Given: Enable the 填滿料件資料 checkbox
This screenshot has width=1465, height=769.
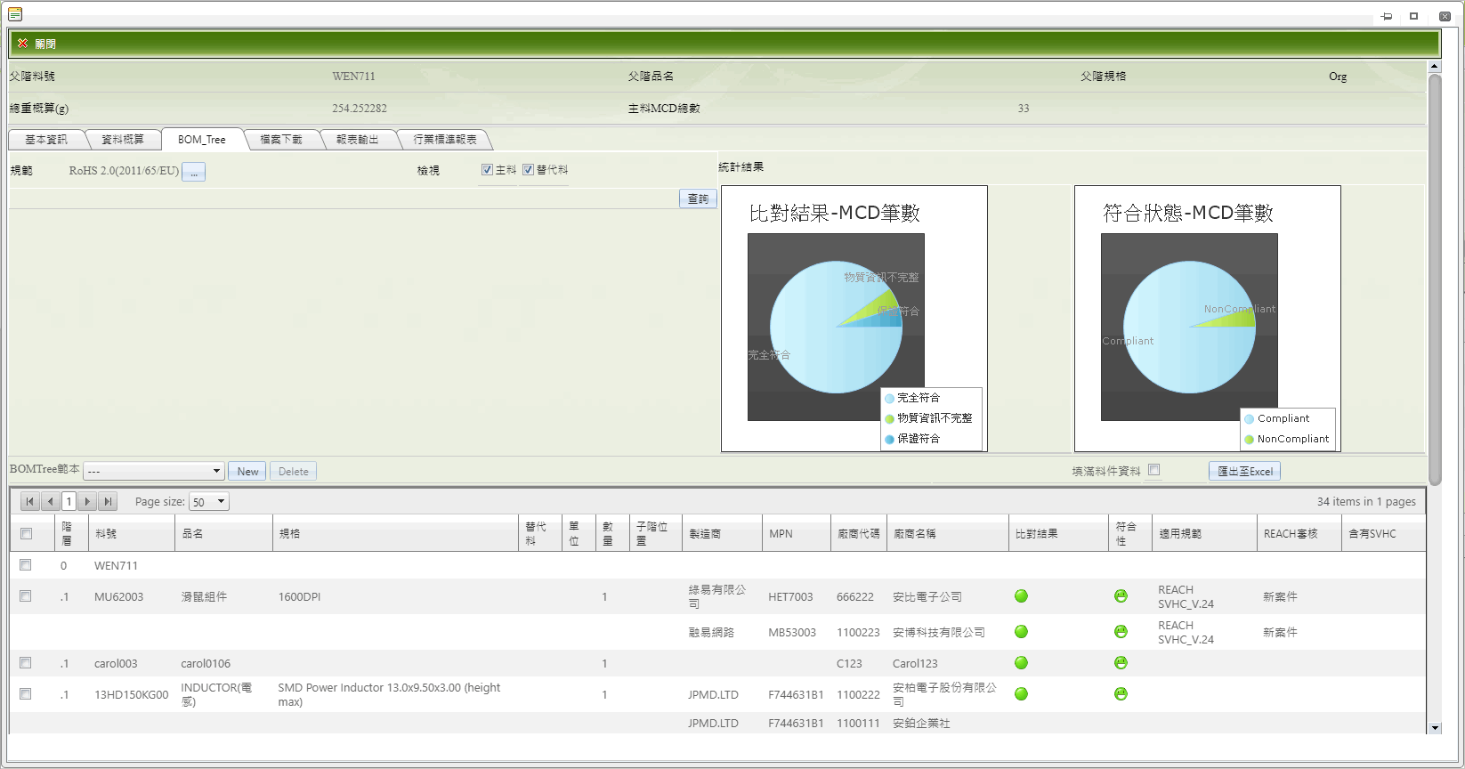Looking at the screenshot, I should [x=1153, y=470].
